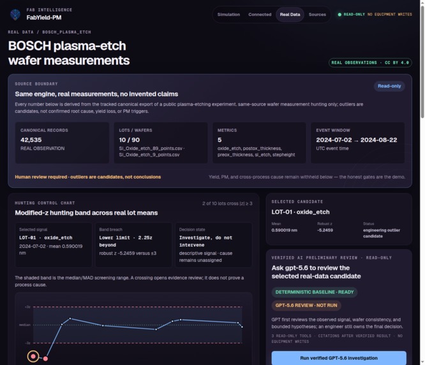Switch to the Simulation tab
Image resolution: width=425 pixels, height=365 pixels.
tap(228, 15)
